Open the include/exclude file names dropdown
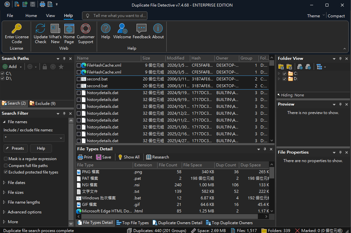Screen dimensions: 351x233 61,139
